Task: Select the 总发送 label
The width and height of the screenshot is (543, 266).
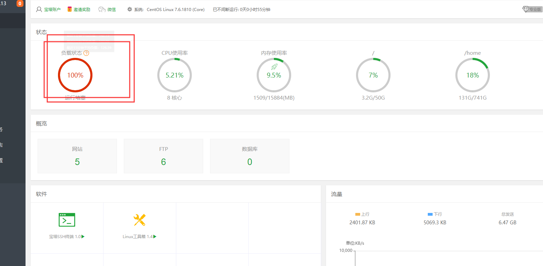Action: click(507, 214)
